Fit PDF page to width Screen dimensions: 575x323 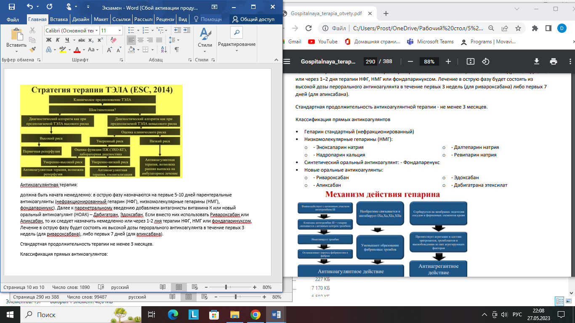470,61
